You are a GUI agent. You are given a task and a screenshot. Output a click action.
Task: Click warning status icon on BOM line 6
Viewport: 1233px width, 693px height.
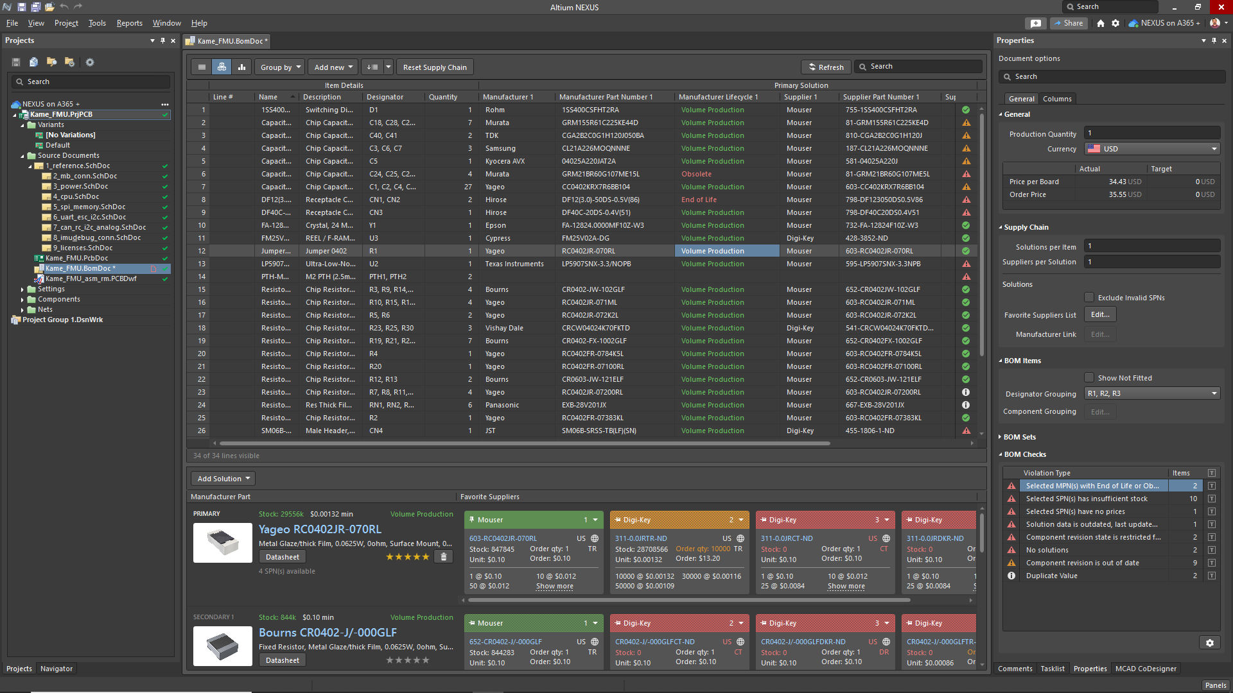point(966,174)
